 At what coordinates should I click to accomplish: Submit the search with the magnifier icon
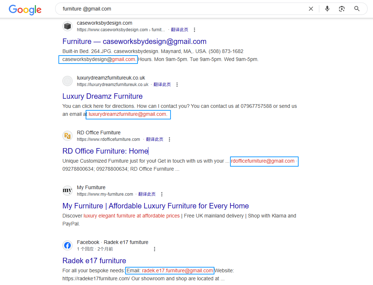357,9
